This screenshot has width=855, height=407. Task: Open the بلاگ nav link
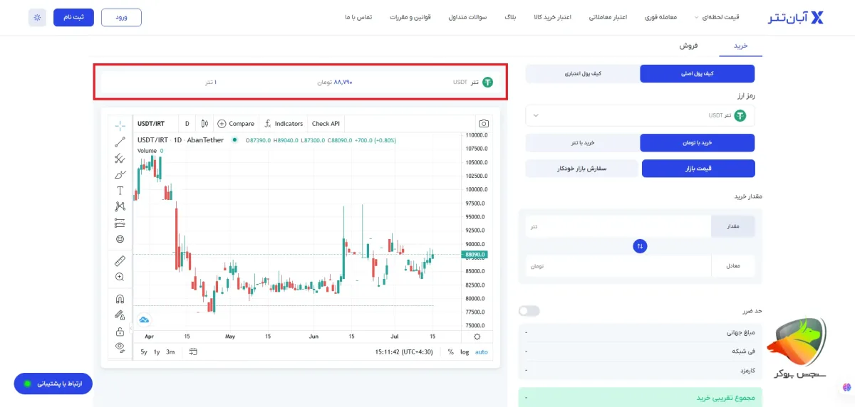[510, 17]
